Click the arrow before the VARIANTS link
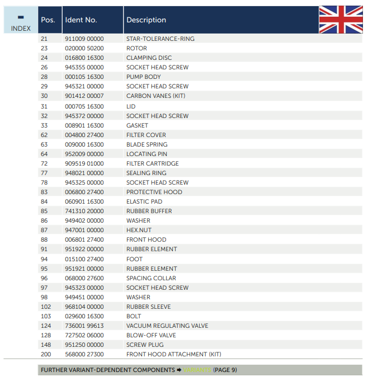This screenshot has height=386, width=368. click(x=179, y=370)
